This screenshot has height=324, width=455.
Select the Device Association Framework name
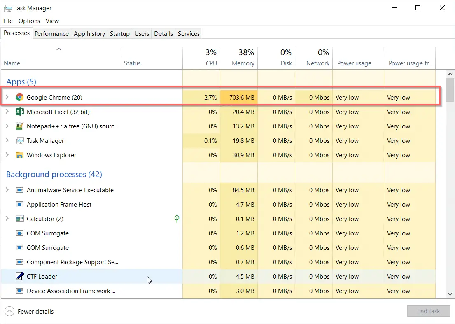click(x=71, y=291)
